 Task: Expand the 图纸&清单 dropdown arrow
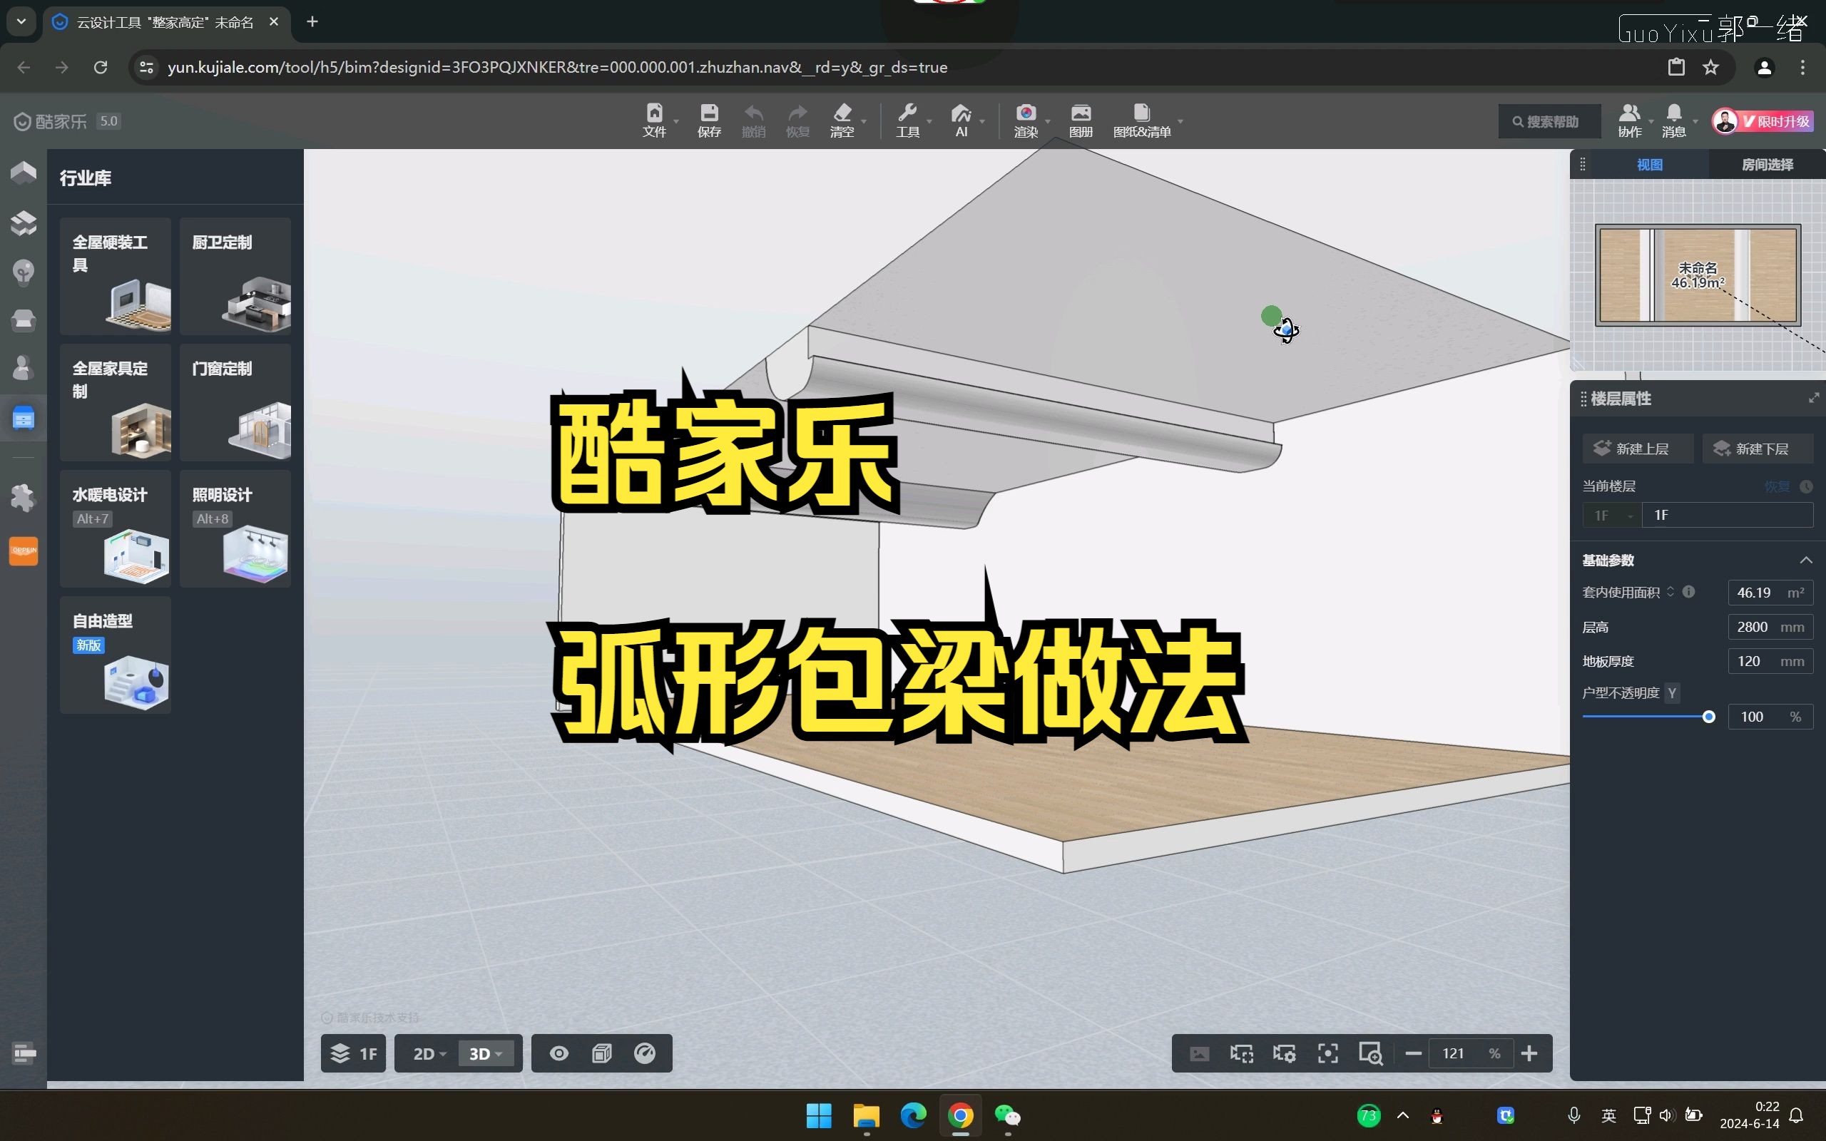click(1180, 121)
